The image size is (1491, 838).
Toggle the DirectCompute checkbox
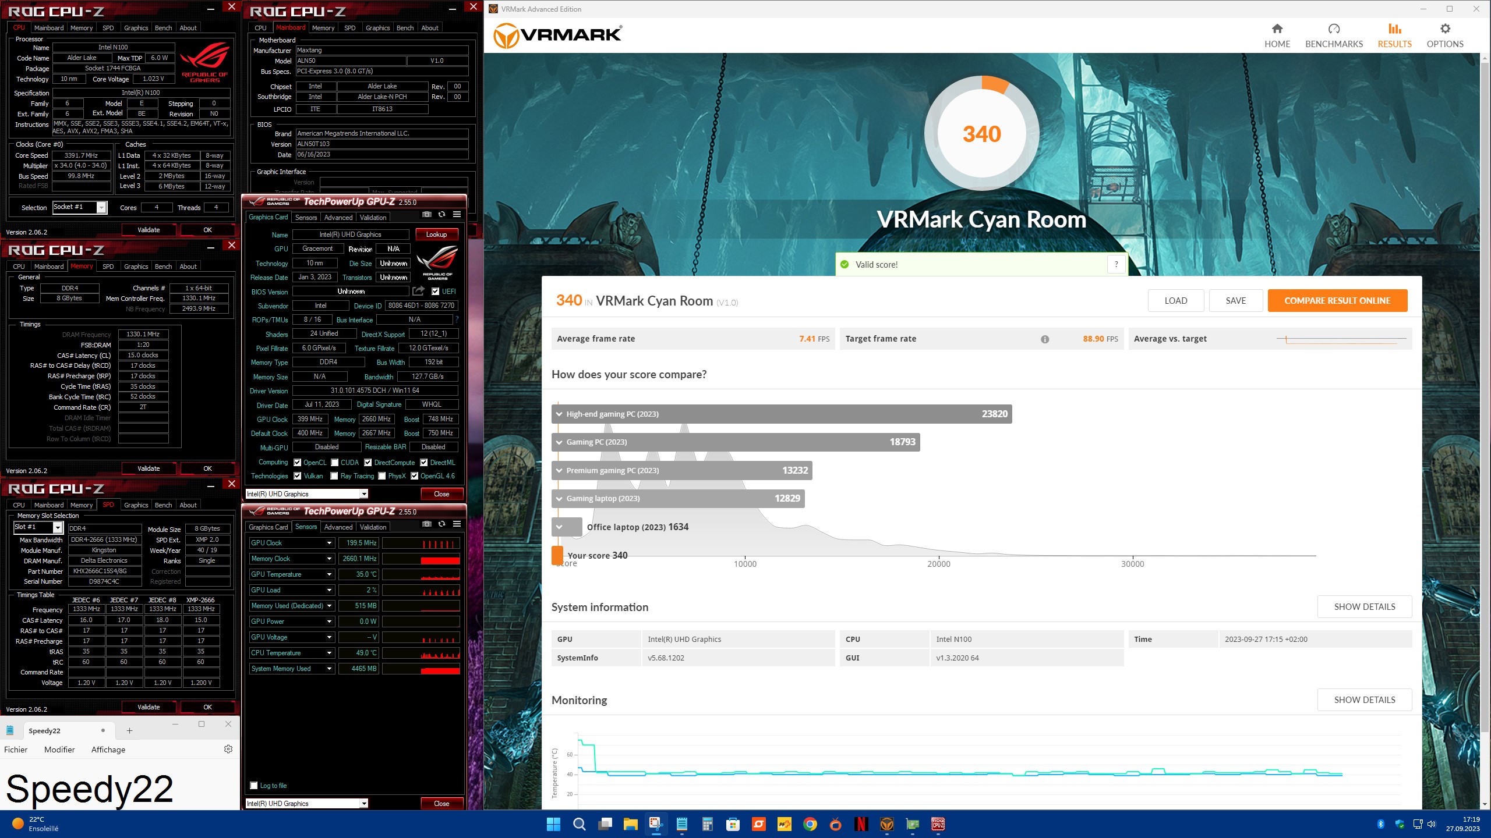pos(368,463)
